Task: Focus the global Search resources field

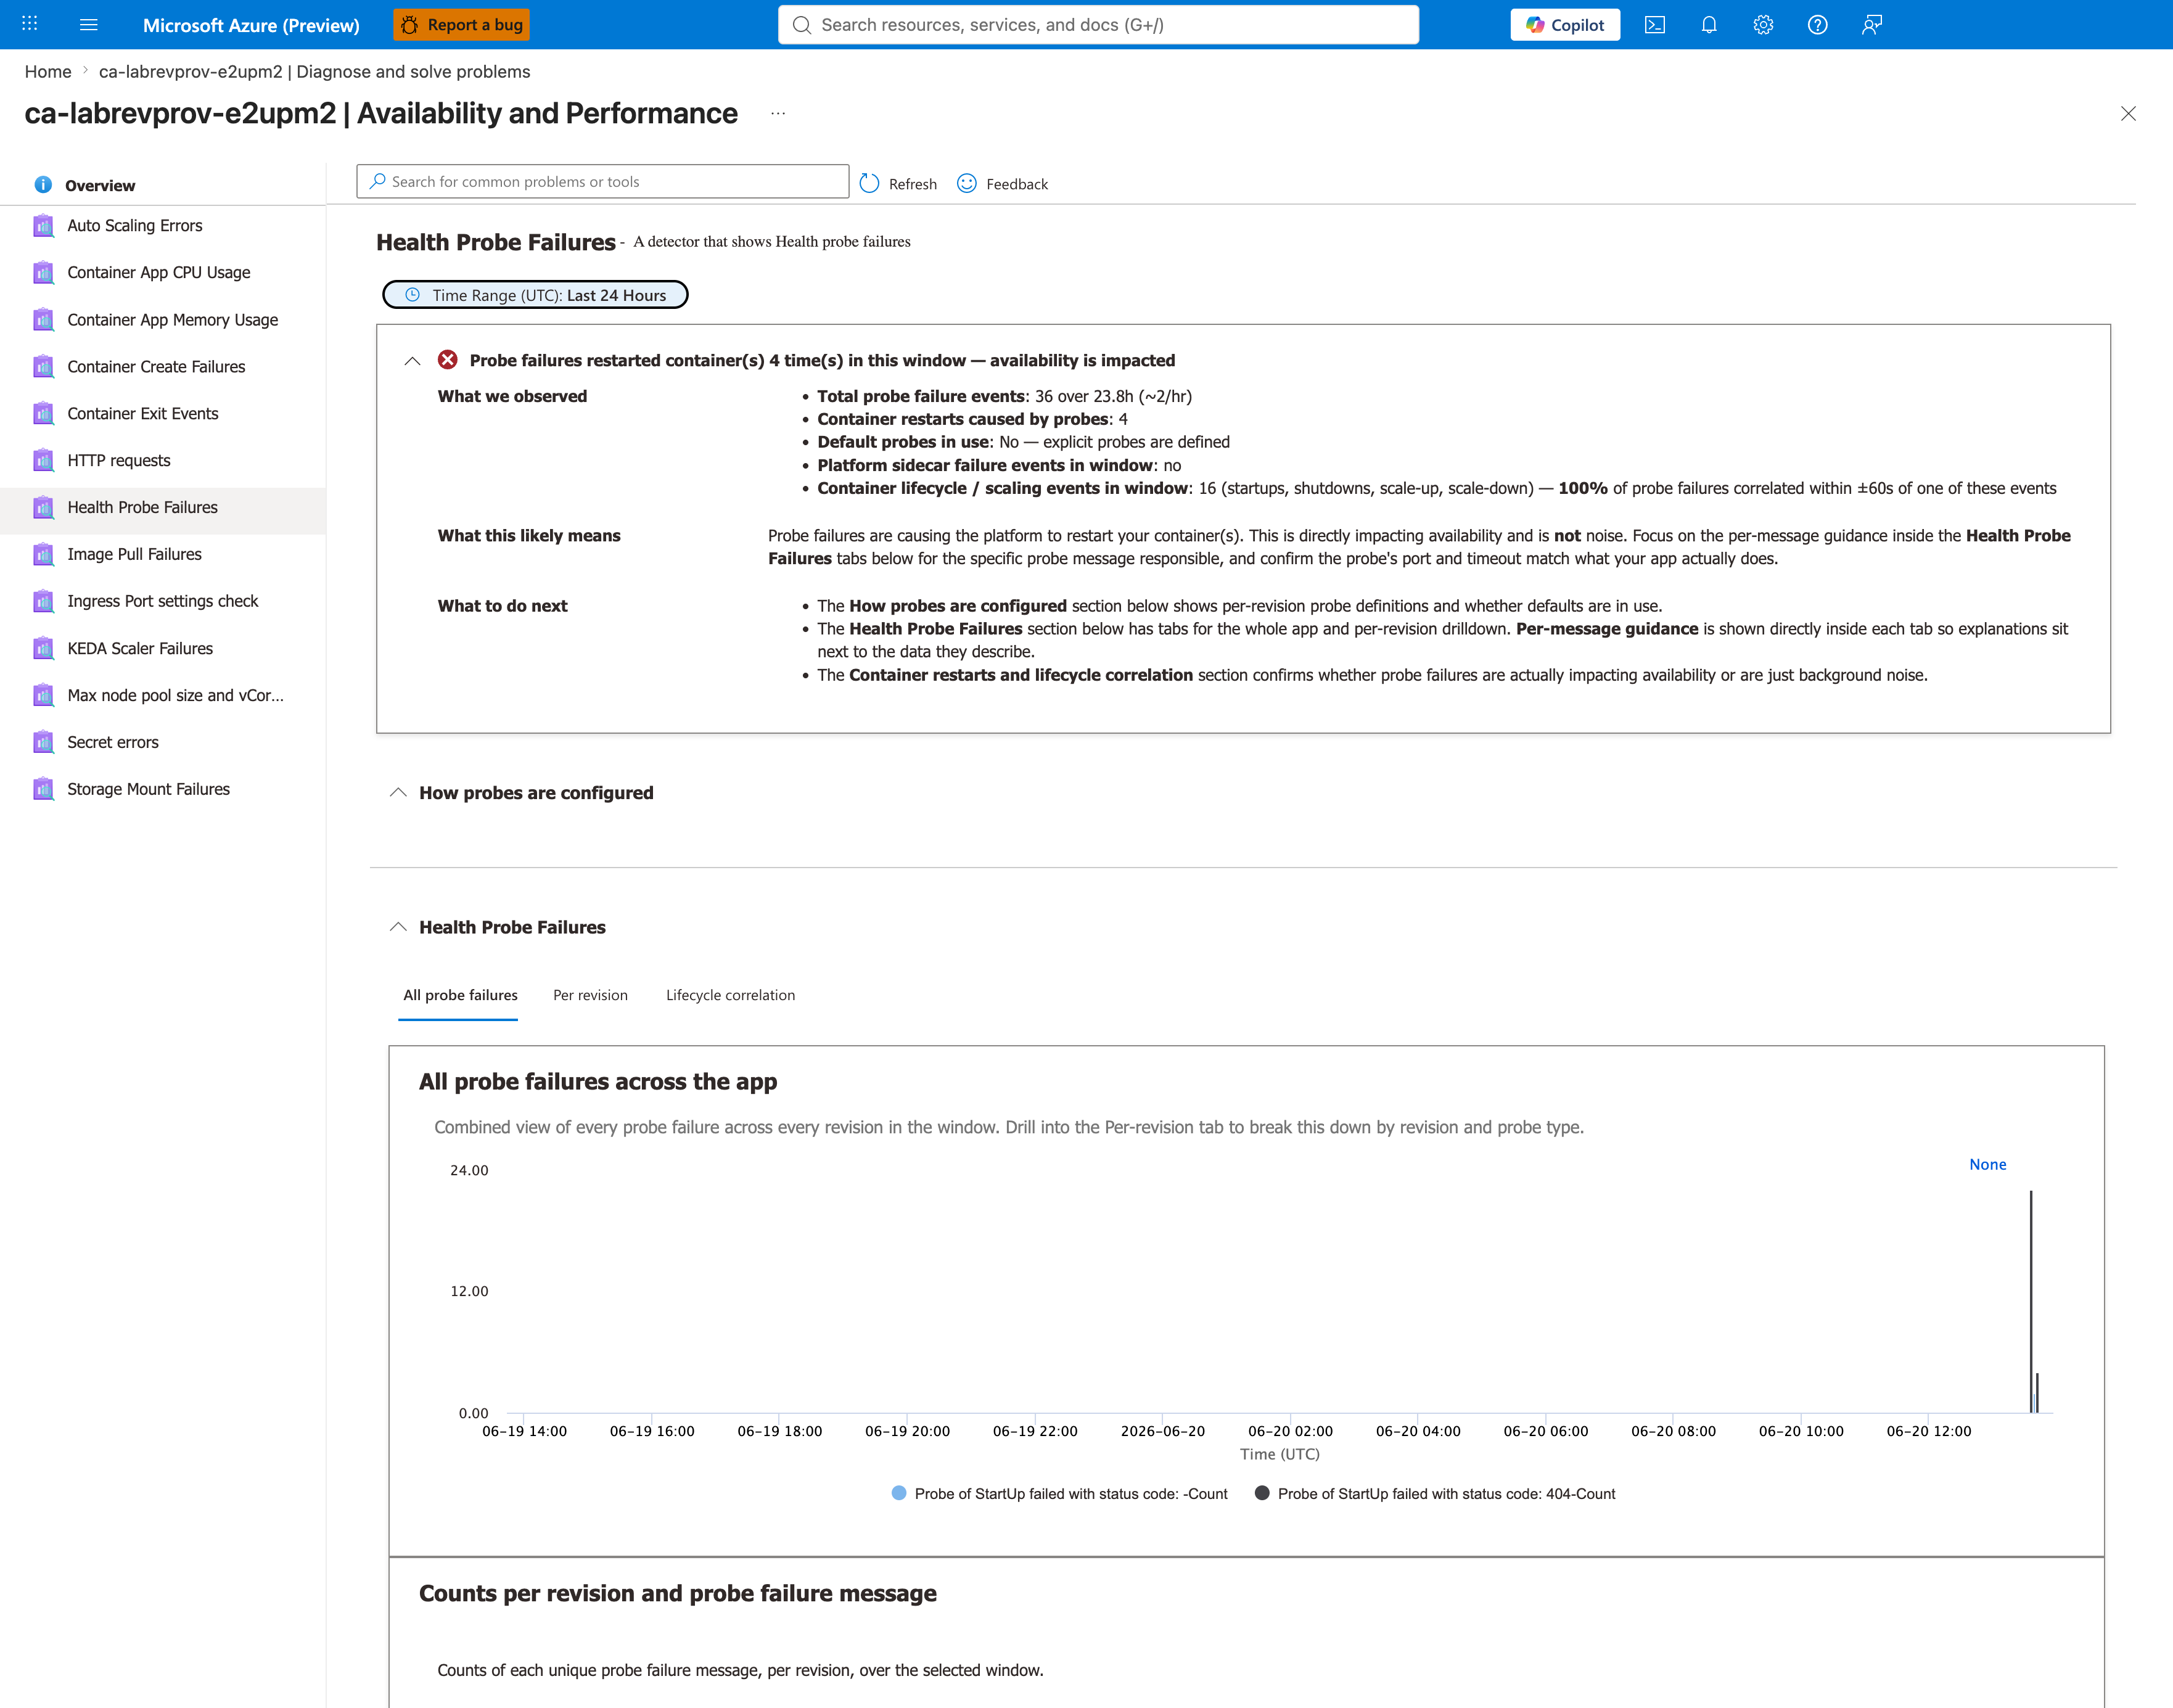Action: coord(1098,25)
